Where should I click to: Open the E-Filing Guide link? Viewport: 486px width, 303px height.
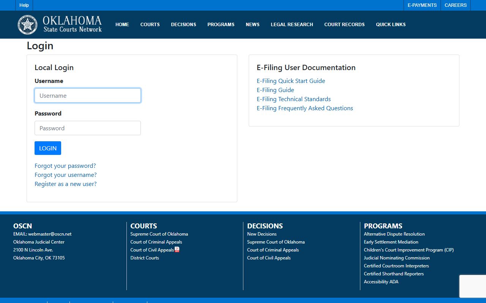tap(275, 90)
